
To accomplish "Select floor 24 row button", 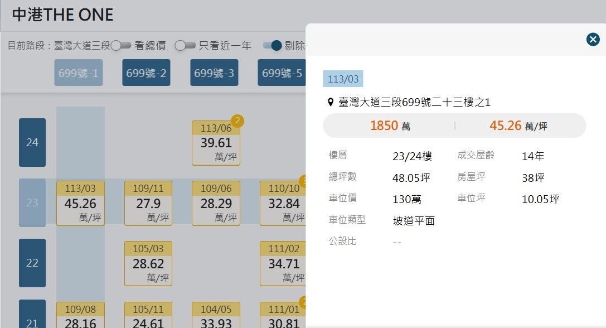I will [32, 142].
